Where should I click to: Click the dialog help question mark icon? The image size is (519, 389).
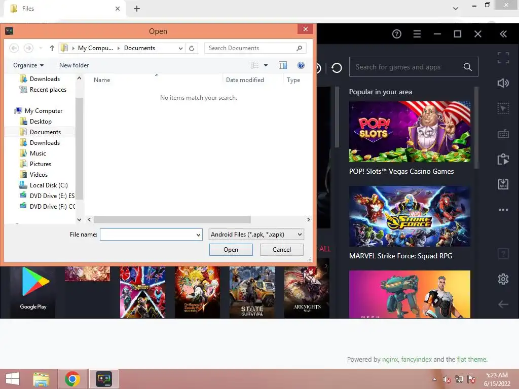click(301, 65)
